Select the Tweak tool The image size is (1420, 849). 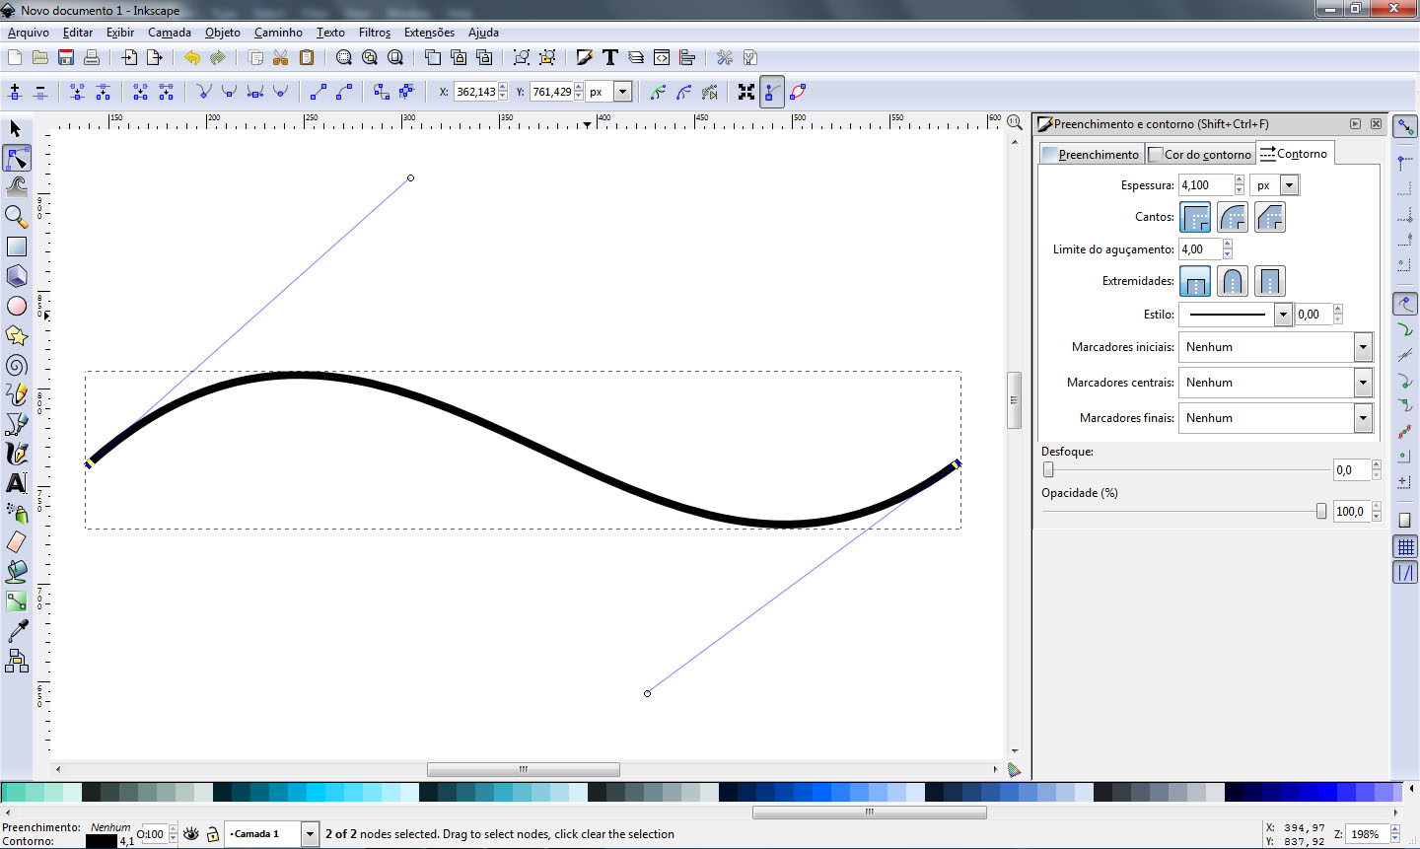[16, 186]
